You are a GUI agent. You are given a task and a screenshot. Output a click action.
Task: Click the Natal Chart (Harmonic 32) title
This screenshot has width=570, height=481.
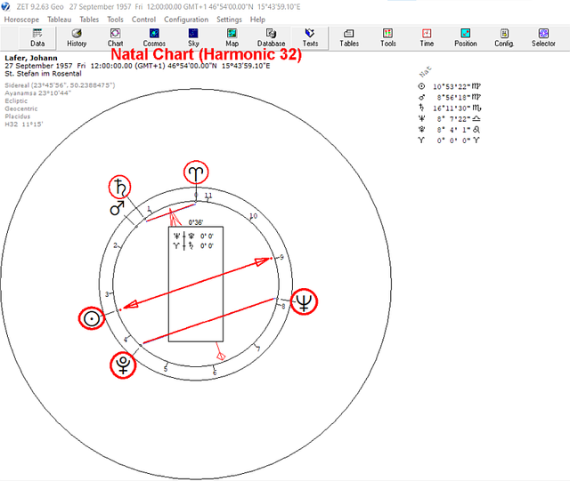point(206,54)
